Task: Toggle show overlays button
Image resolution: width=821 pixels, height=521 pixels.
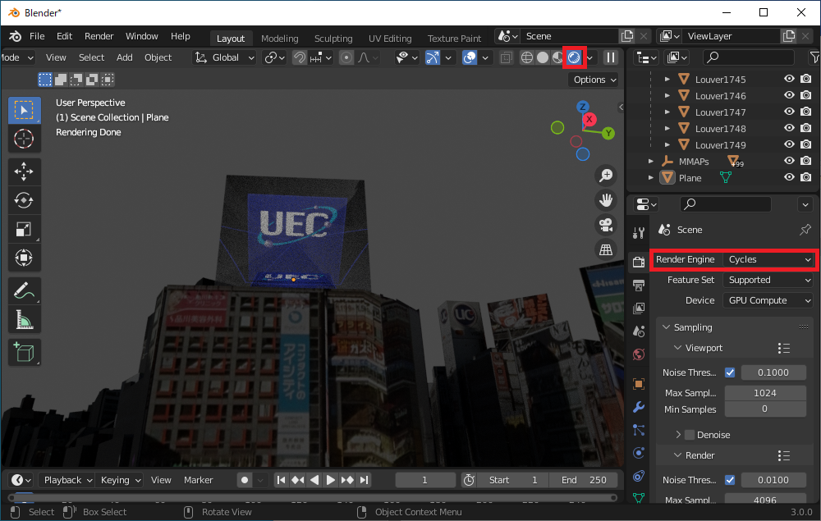Action: click(x=470, y=57)
